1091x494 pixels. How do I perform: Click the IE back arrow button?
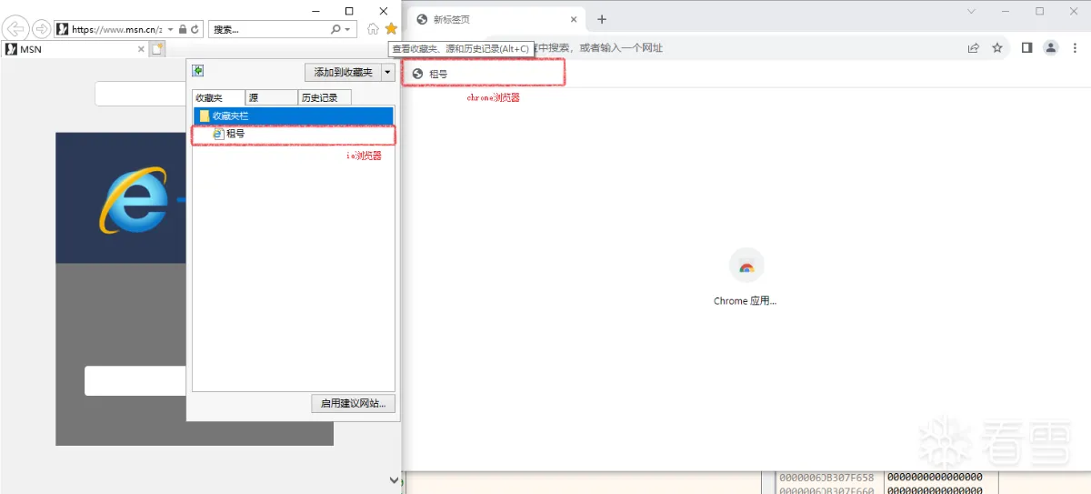point(15,29)
